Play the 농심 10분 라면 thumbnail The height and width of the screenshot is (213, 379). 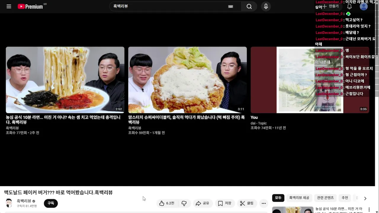tap(65, 80)
